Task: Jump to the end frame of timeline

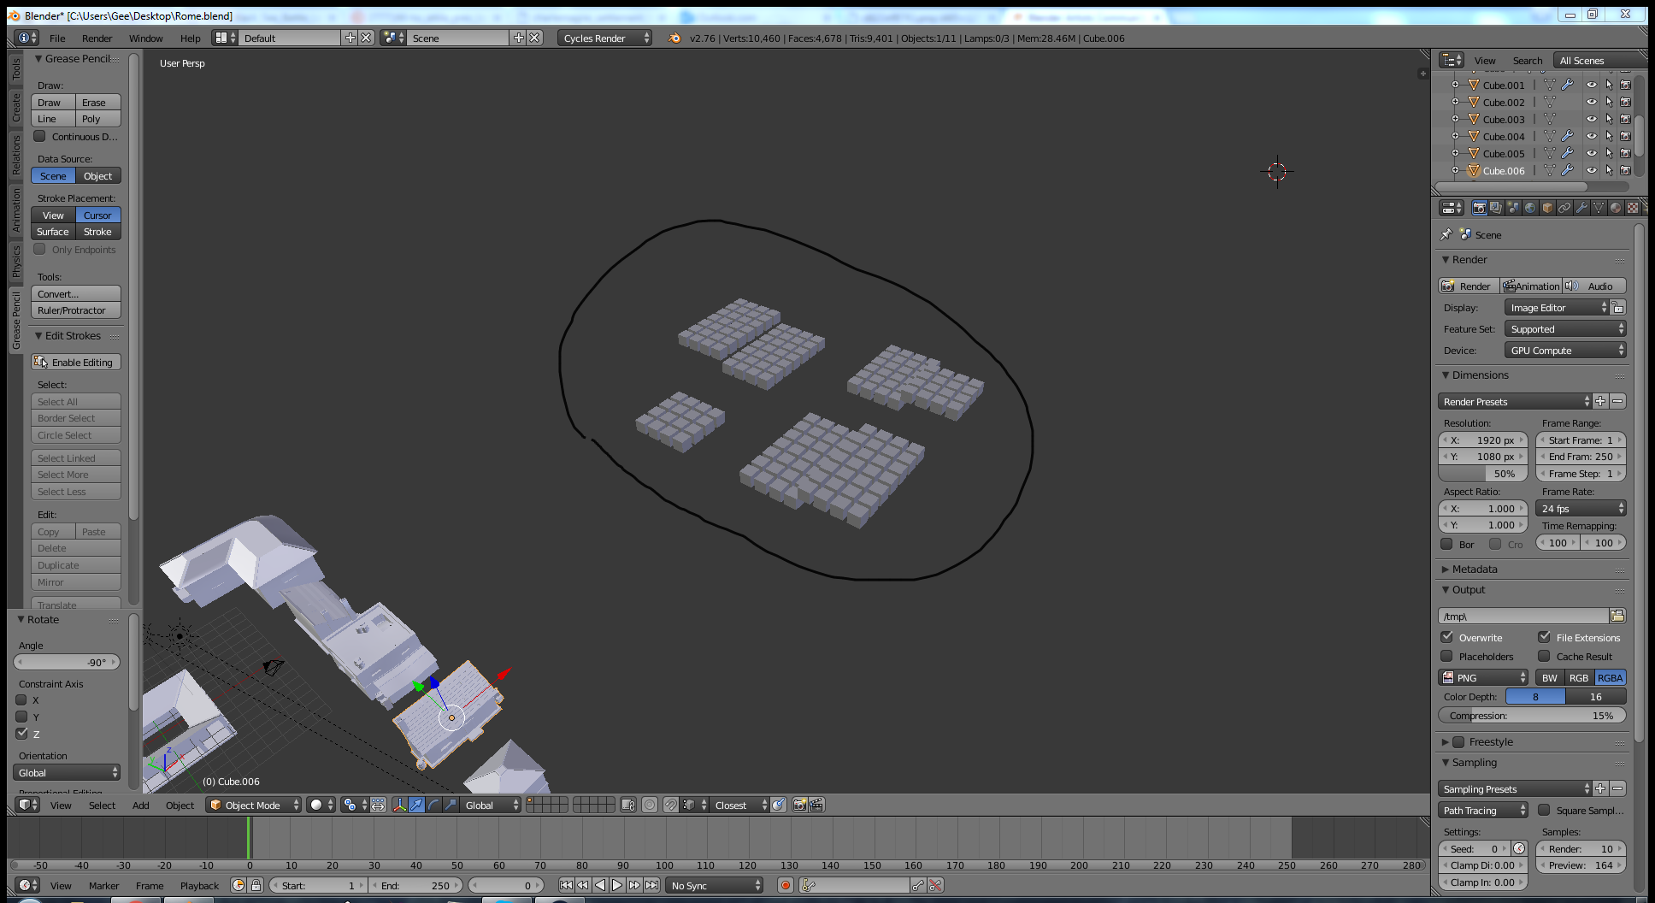Action: pyautogui.click(x=651, y=885)
